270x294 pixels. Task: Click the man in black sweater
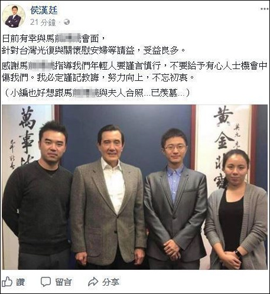(x=38, y=197)
